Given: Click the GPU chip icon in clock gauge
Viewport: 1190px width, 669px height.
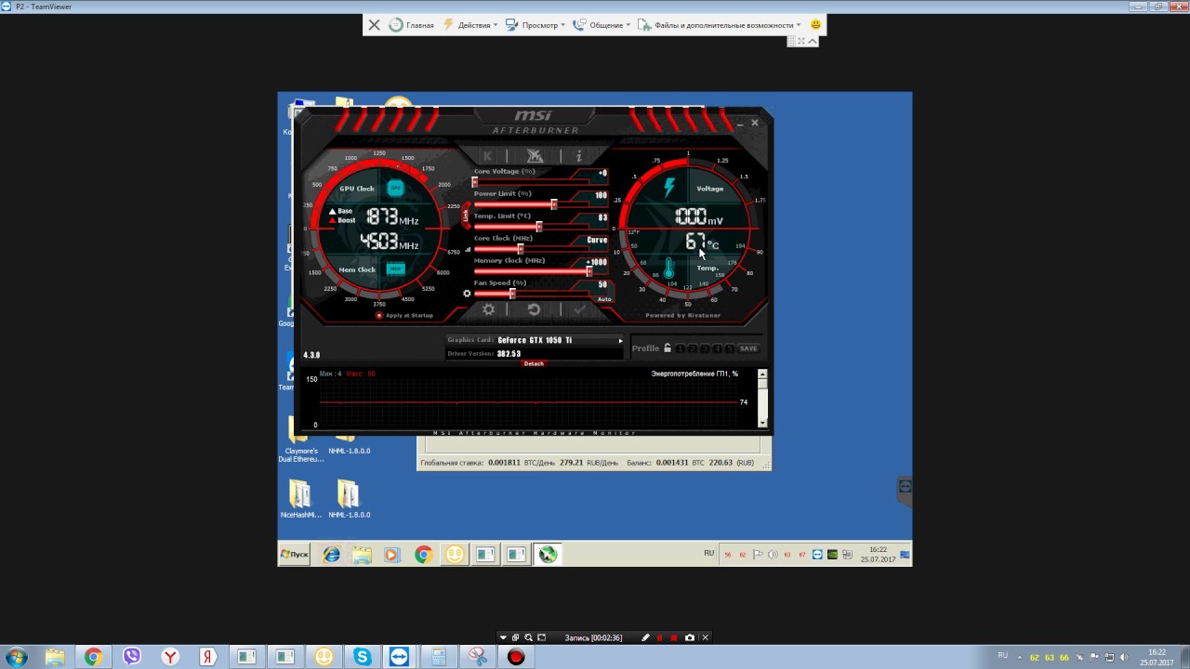Looking at the screenshot, I should (x=396, y=188).
